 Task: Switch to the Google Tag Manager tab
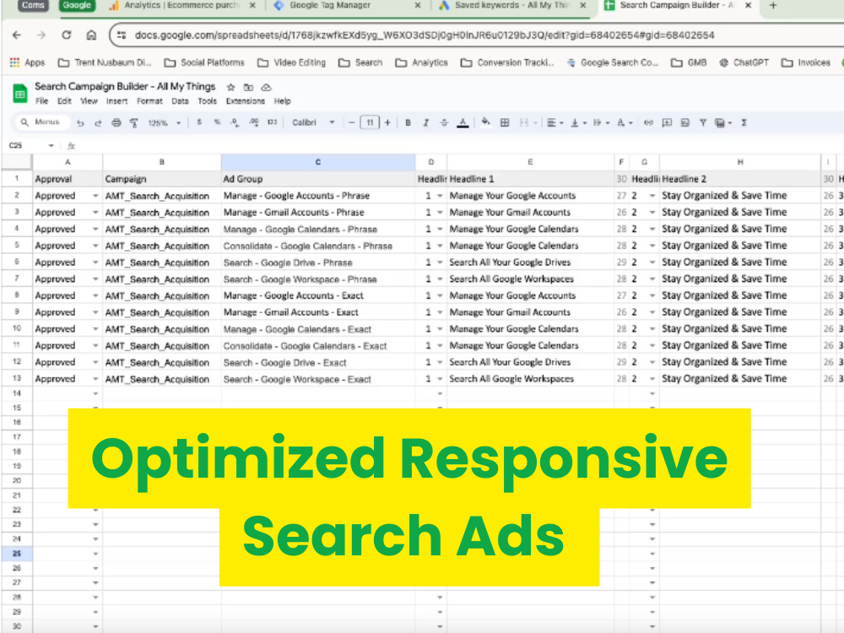(x=329, y=5)
